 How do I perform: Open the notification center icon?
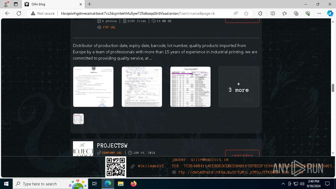coord(327,184)
